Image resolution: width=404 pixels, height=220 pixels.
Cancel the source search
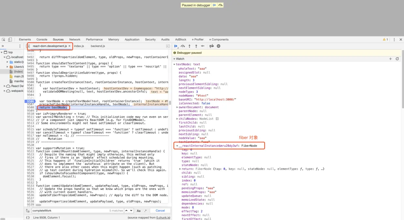tap(160, 211)
